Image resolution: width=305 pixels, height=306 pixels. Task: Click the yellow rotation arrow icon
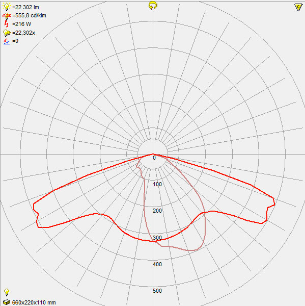[153, 5]
